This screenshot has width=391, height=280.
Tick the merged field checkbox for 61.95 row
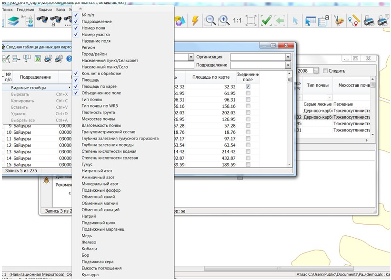(248, 93)
